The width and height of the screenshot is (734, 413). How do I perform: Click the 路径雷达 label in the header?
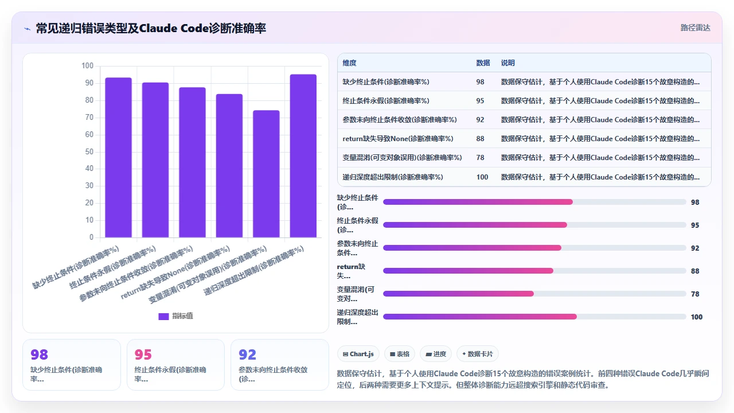tap(695, 28)
